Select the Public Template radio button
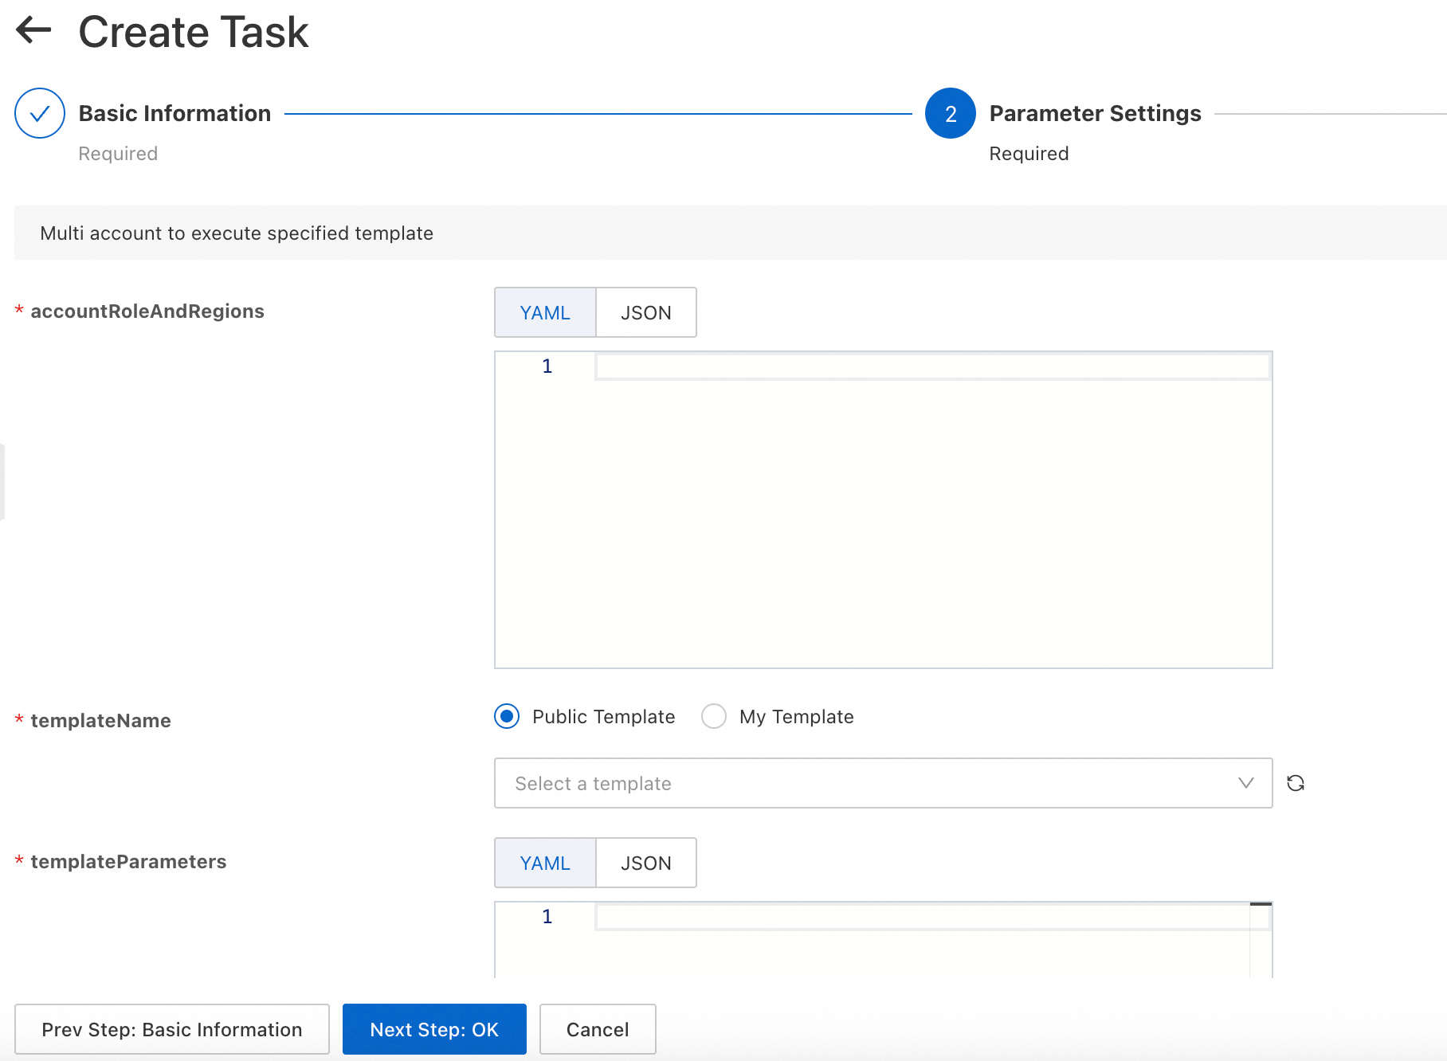1447x1061 pixels. click(x=507, y=717)
